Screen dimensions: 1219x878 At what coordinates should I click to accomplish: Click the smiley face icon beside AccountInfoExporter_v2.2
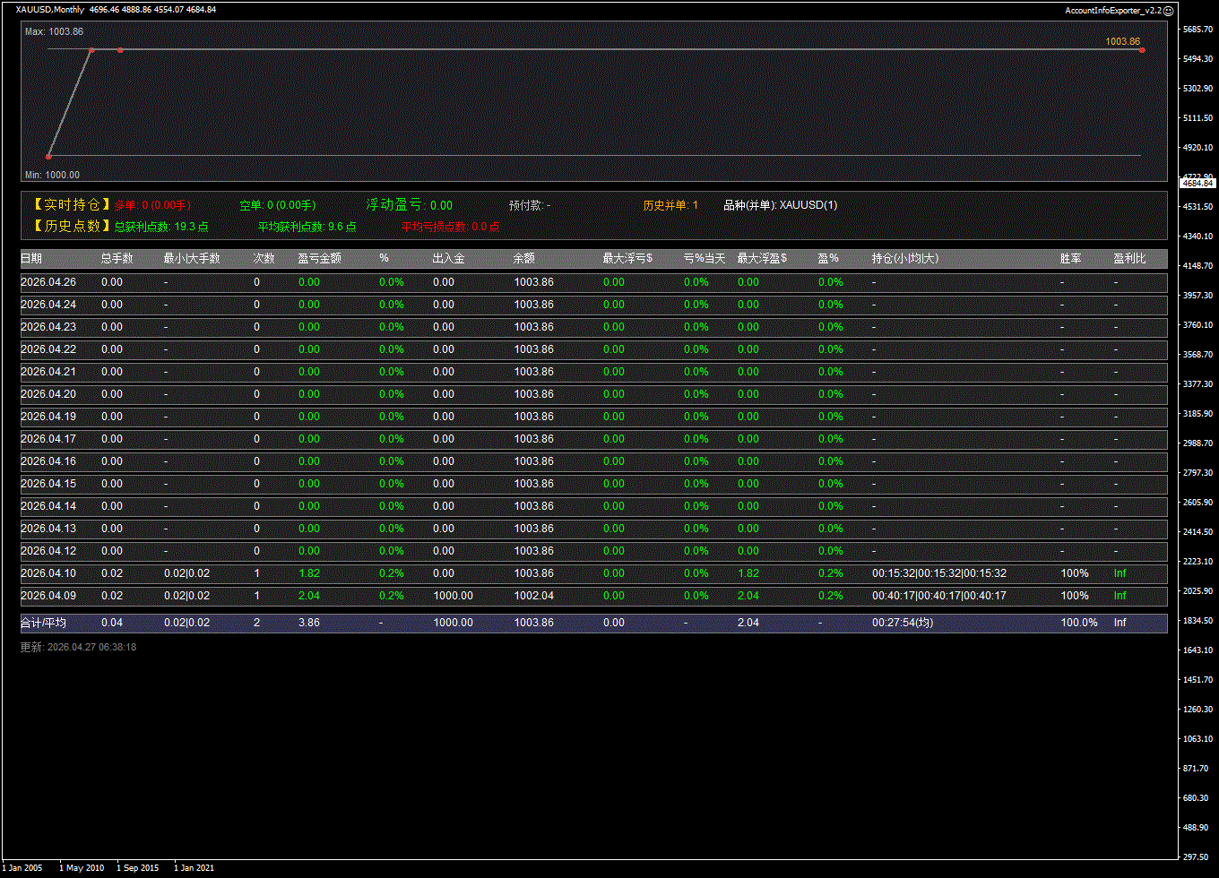1168,10
